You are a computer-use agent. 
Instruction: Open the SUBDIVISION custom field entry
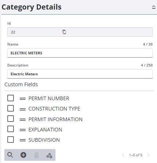tap(44, 140)
